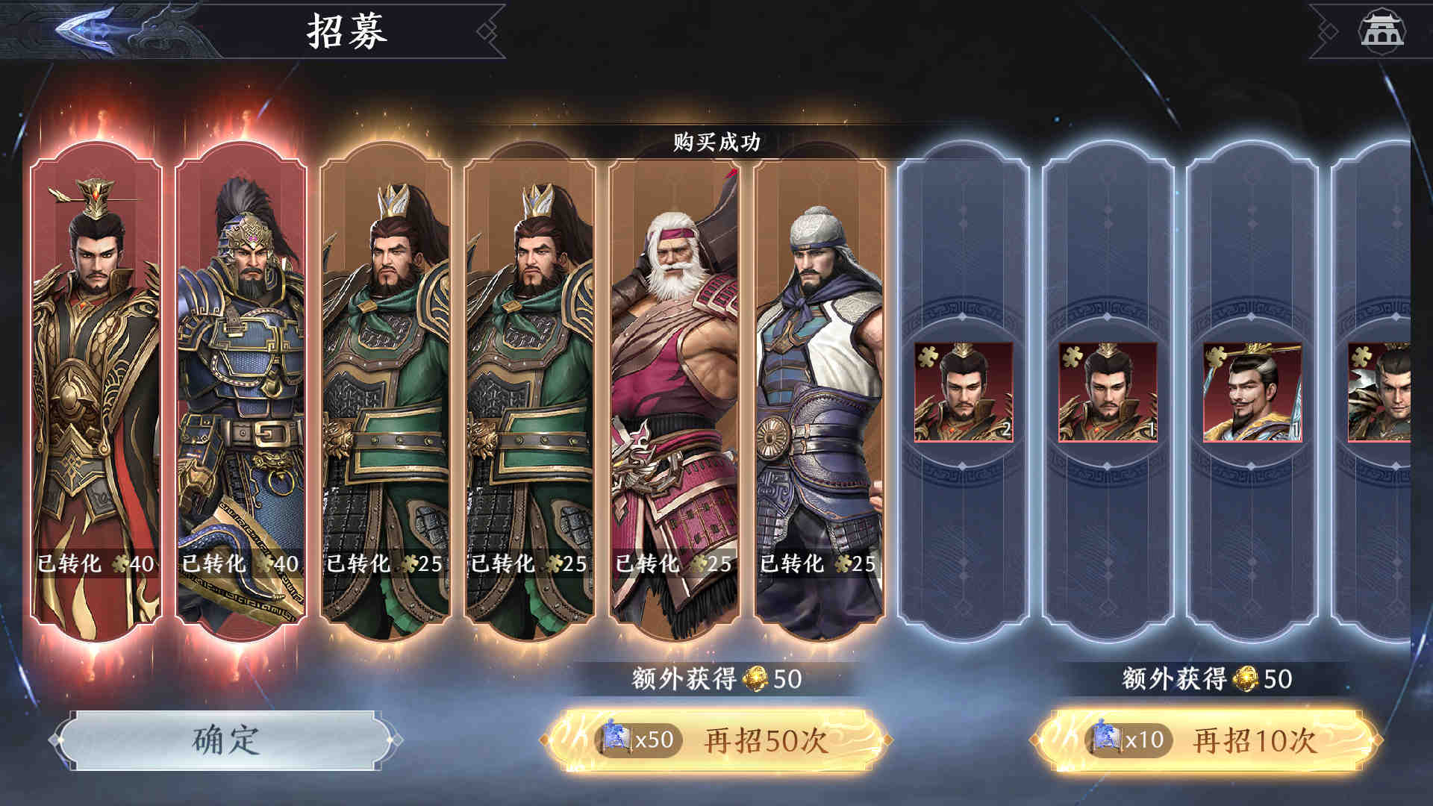1433x806 pixels.
Task: Open the city building icon in the top right
Action: pyautogui.click(x=1382, y=31)
